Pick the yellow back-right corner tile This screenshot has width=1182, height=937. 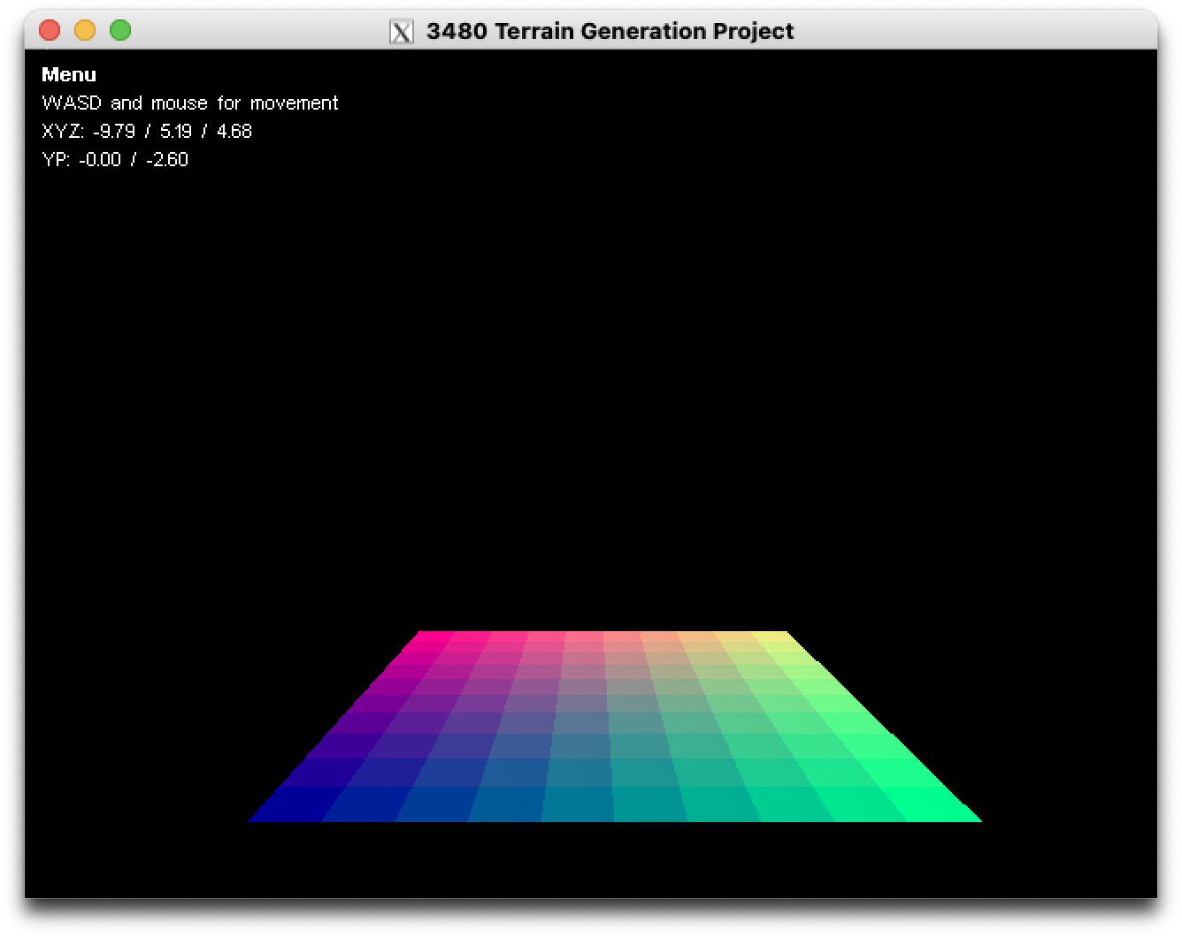pyautogui.click(x=768, y=637)
